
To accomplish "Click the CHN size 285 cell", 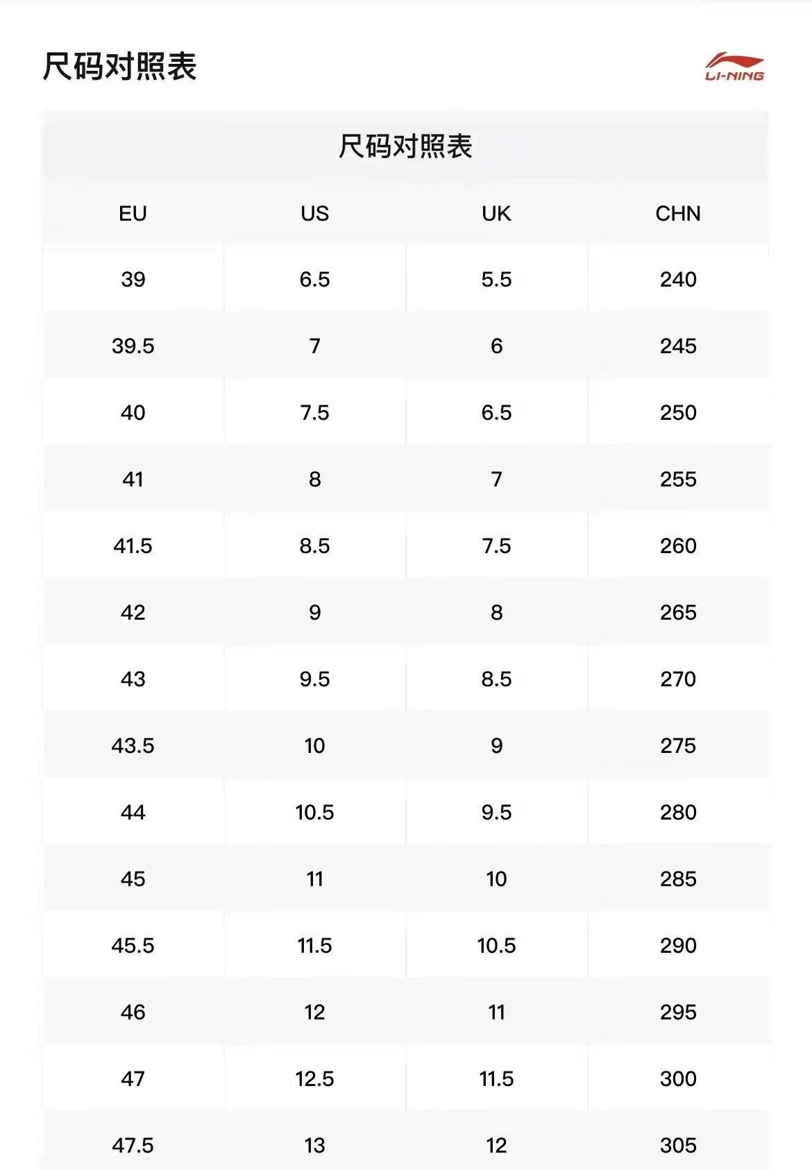I will (678, 879).
